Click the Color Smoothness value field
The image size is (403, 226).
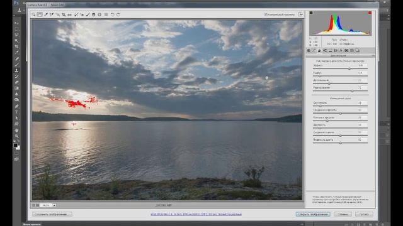click(363, 140)
